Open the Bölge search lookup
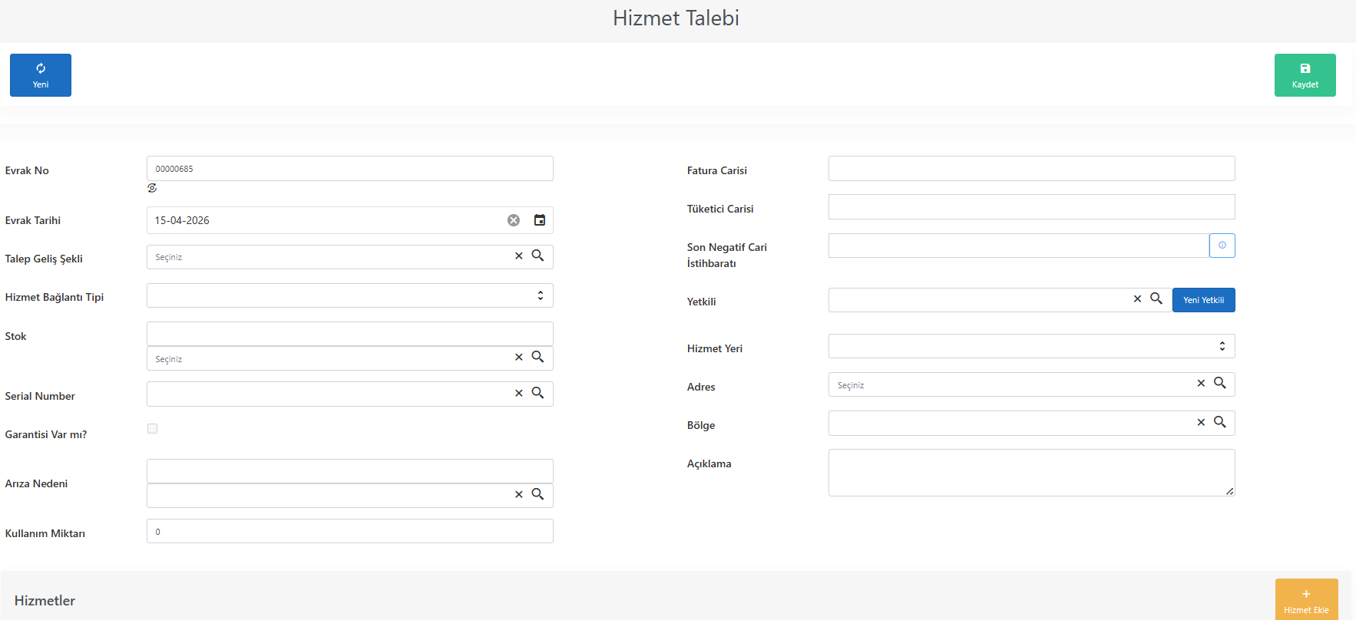The height and width of the screenshot is (620, 1356). click(x=1220, y=422)
